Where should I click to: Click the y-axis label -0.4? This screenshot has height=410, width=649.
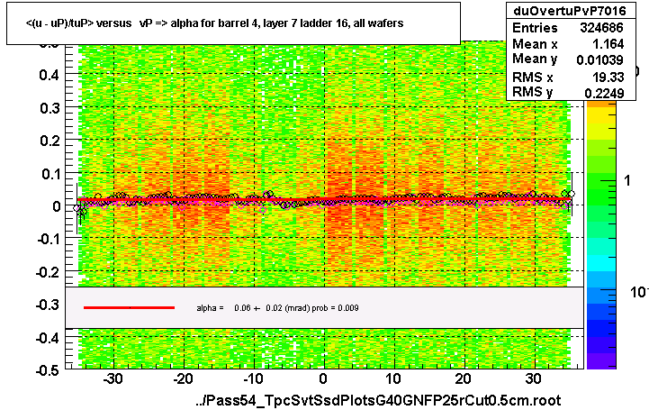coord(48,338)
